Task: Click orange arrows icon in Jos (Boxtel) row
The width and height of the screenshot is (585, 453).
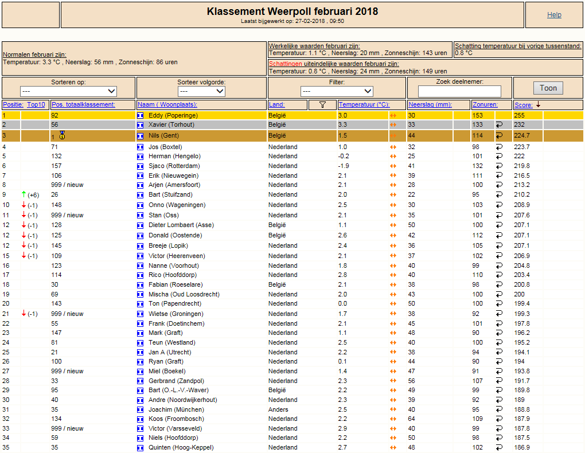Action: pos(393,147)
